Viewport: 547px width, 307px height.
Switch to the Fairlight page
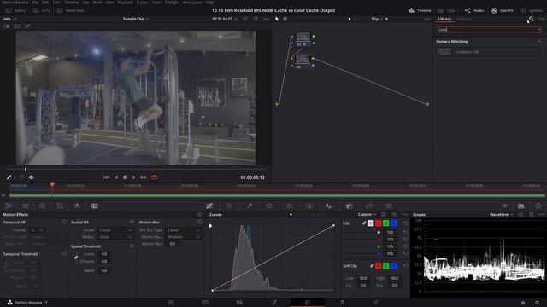[x=342, y=303]
